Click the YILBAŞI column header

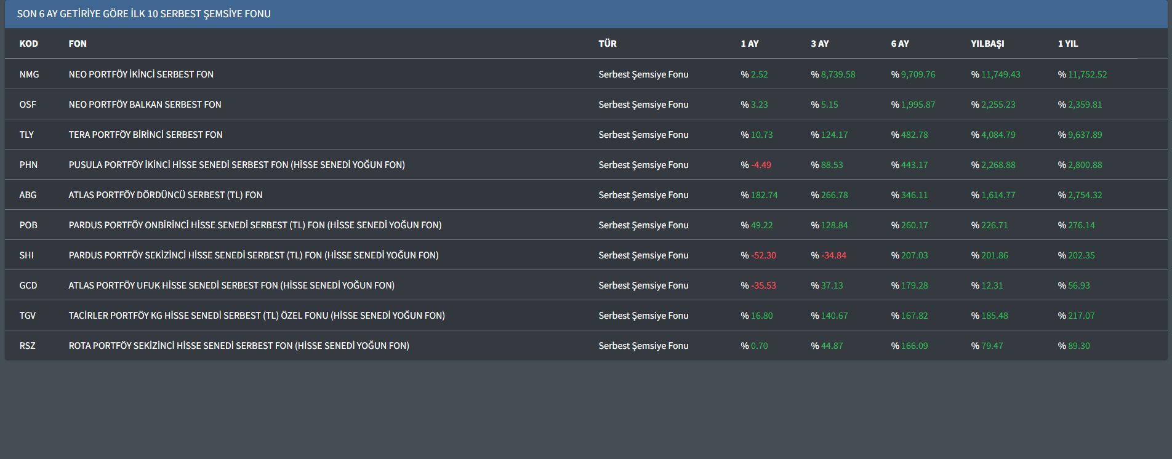point(987,44)
